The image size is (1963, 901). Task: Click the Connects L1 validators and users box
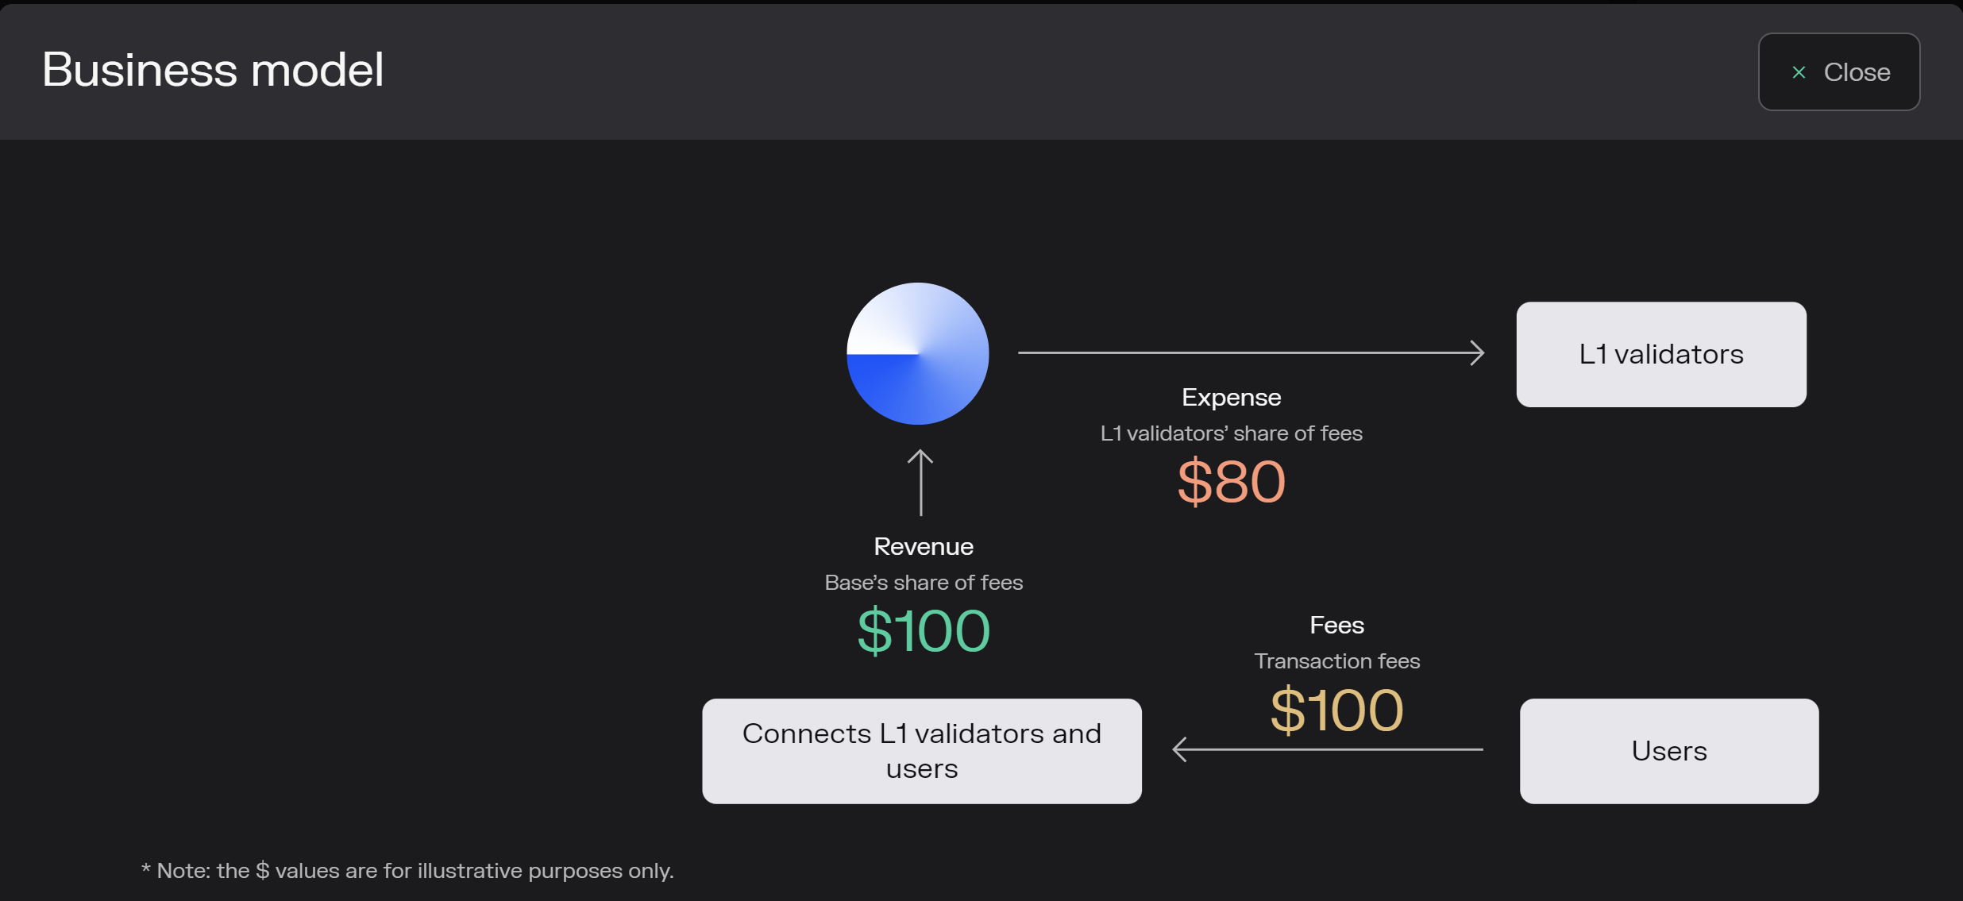tap(921, 751)
